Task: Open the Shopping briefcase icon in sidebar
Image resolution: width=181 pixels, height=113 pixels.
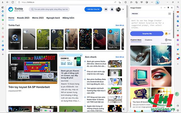Action: (178, 12)
